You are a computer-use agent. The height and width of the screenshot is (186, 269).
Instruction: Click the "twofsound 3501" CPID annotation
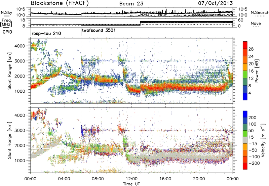tap(99, 31)
